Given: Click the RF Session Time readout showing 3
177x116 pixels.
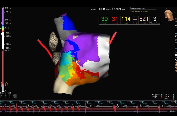Looking at the screenshot, I should tap(155, 20).
